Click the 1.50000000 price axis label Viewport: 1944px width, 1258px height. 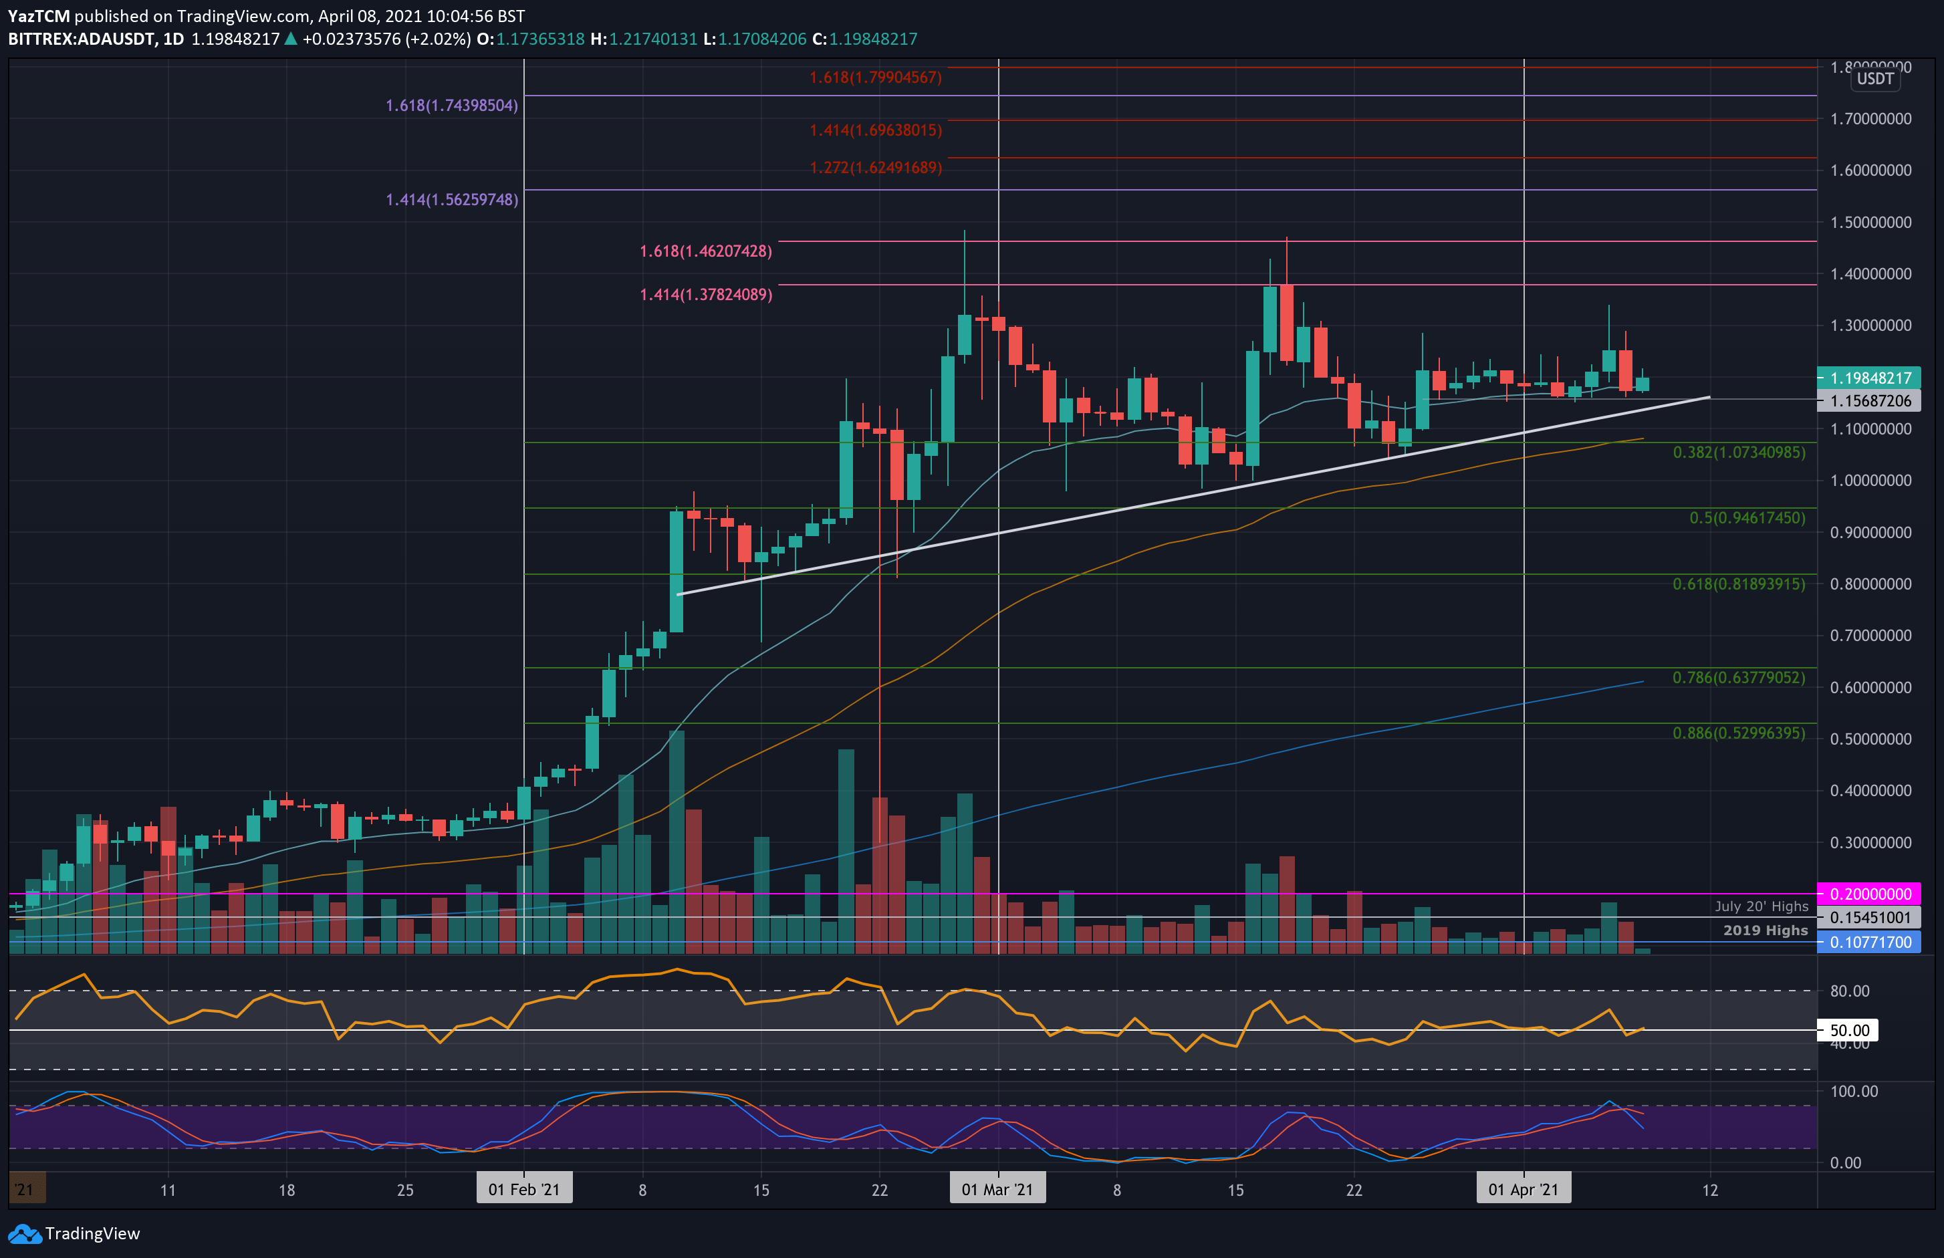[1870, 222]
